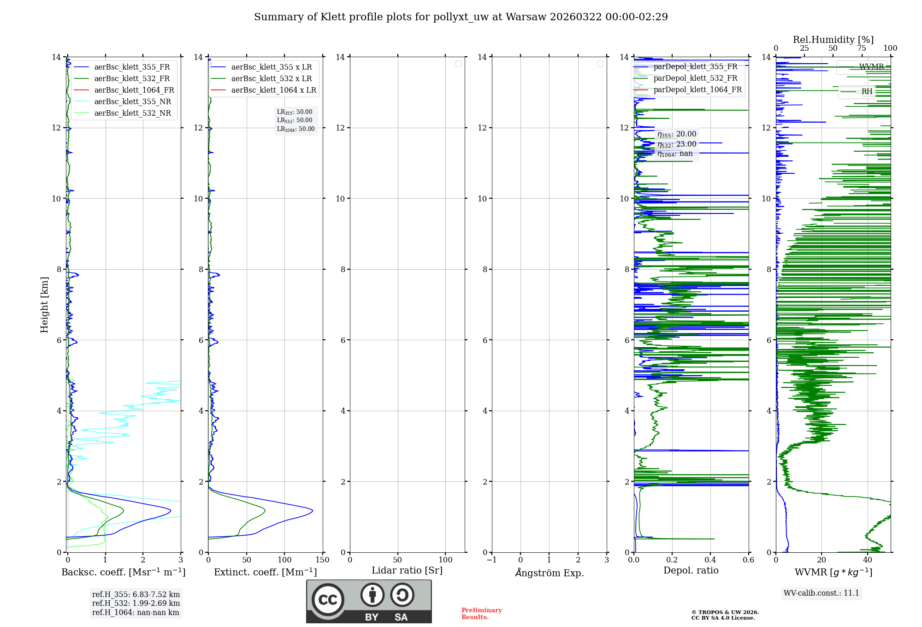Click the Creative Commons CC circle icon
This screenshot has height=627, width=922.
[328, 599]
